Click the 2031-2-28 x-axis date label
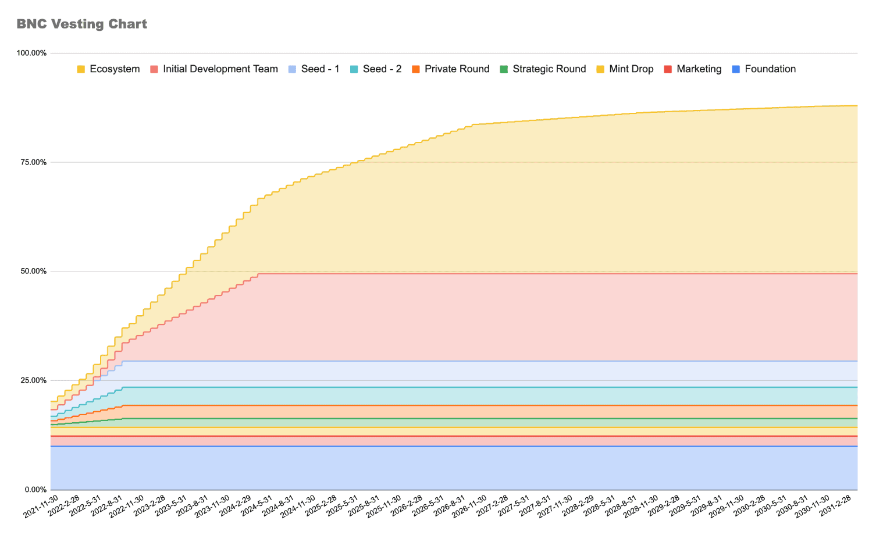 (x=835, y=507)
